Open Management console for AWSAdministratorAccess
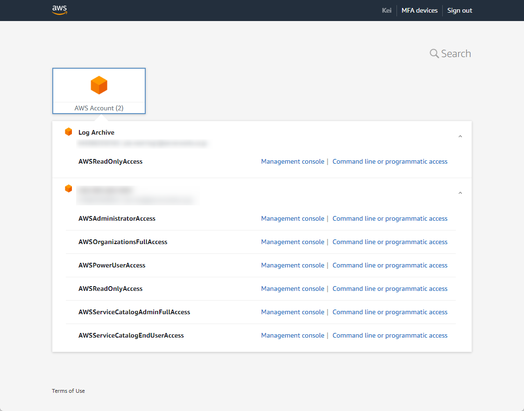This screenshot has width=524, height=411. pyautogui.click(x=292, y=218)
